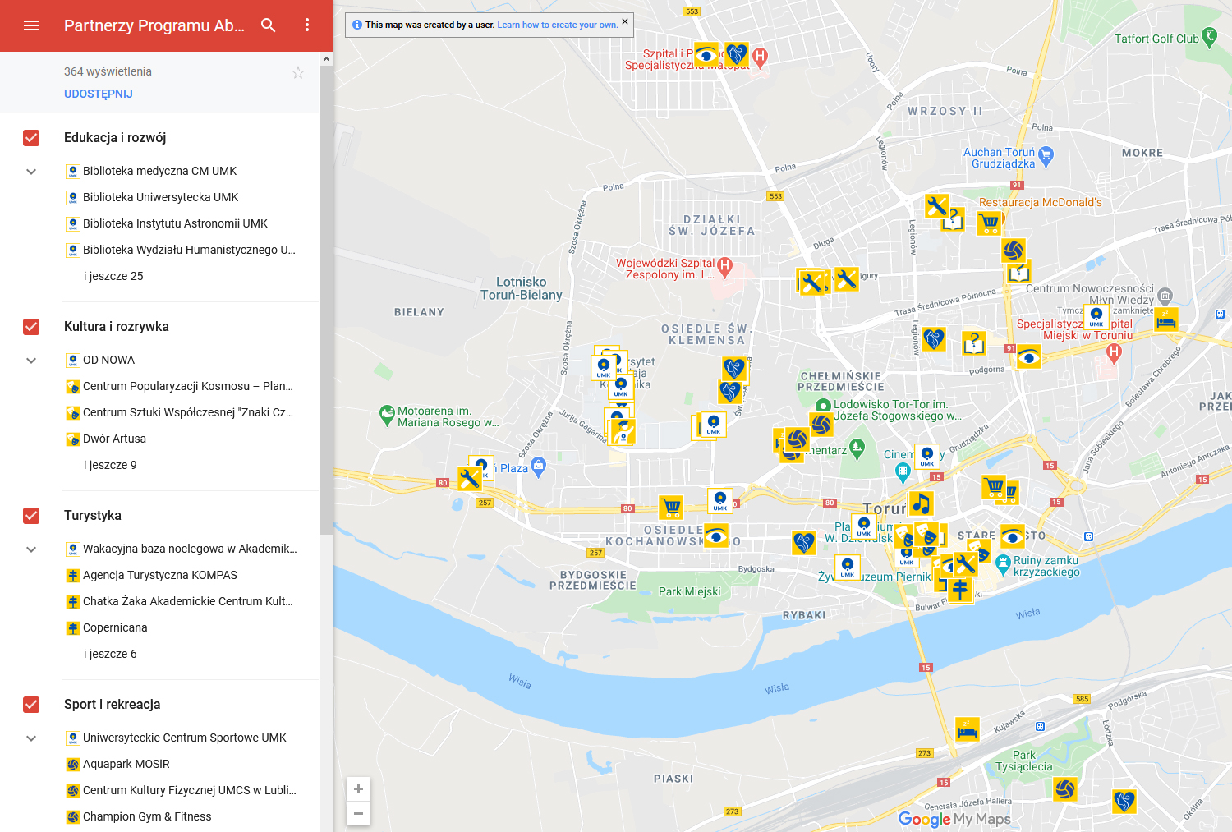The width and height of the screenshot is (1232, 832).
Task: Collapse the Sport i rekreacja list chevron
Action: (31, 738)
